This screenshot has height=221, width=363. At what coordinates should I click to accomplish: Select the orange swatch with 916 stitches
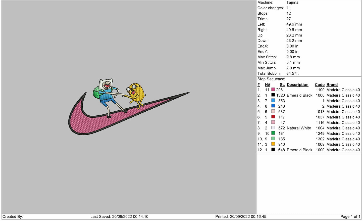tap(273, 144)
